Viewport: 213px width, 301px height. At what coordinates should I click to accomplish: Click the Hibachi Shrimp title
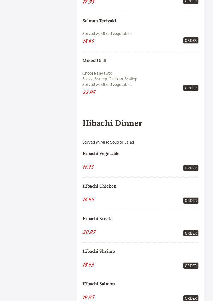point(99,251)
